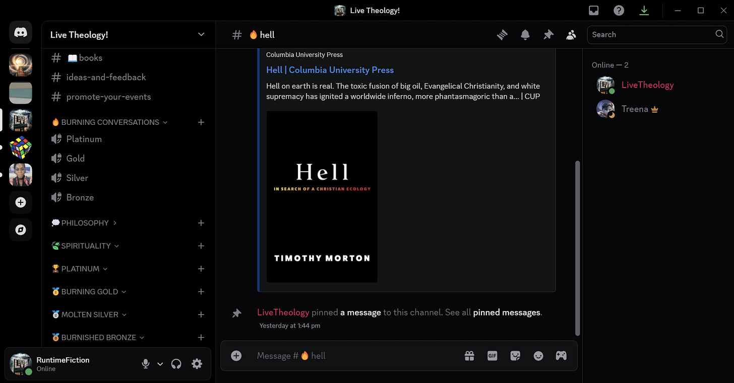Viewport: 734px width, 383px height.
Task: Toggle headphones deafen
Action: 176,364
